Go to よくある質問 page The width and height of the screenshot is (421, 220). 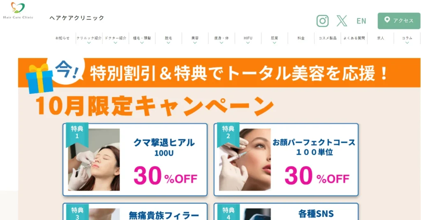pyautogui.click(x=354, y=38)
